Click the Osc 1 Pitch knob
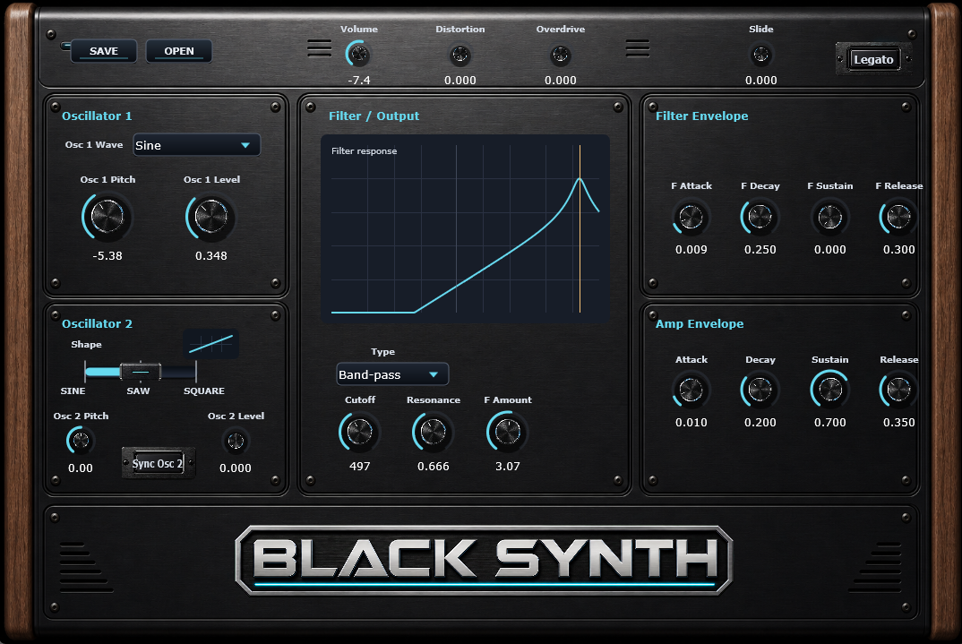 pos(107,217)
